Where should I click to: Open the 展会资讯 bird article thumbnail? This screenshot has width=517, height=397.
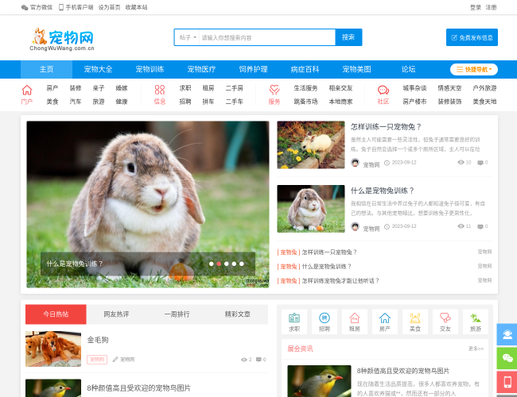(319, 381)
